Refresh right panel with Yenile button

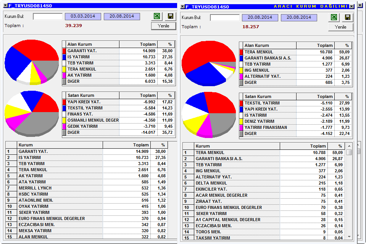340,27
